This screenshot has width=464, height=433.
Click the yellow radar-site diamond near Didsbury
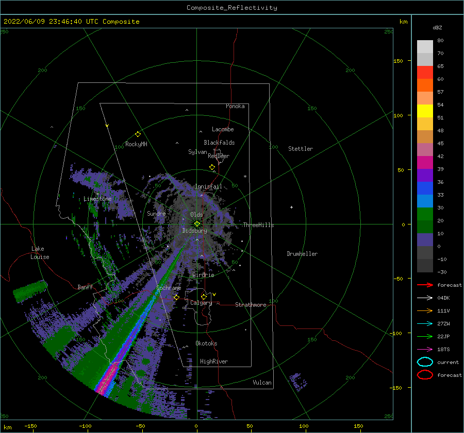[x=197, y=224]
